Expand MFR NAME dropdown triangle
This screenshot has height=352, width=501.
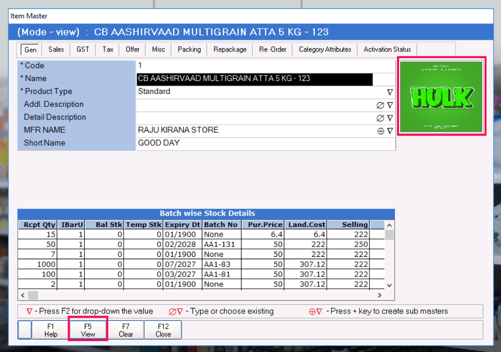coord(390,131)
